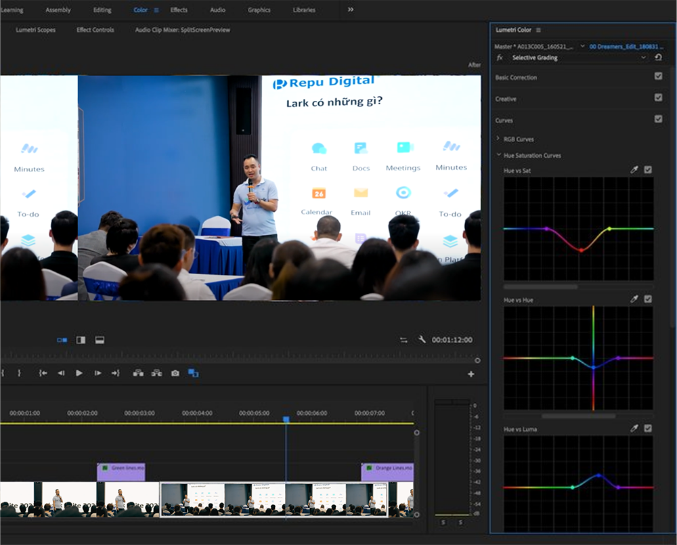This screenshot has width=677, height=545.
Task: Switch to the Audio workspace
Action: point(217,10)
